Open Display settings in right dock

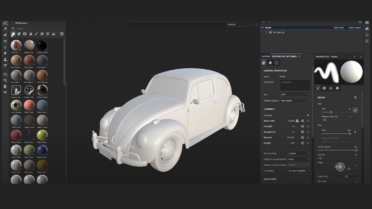(367, 23)
